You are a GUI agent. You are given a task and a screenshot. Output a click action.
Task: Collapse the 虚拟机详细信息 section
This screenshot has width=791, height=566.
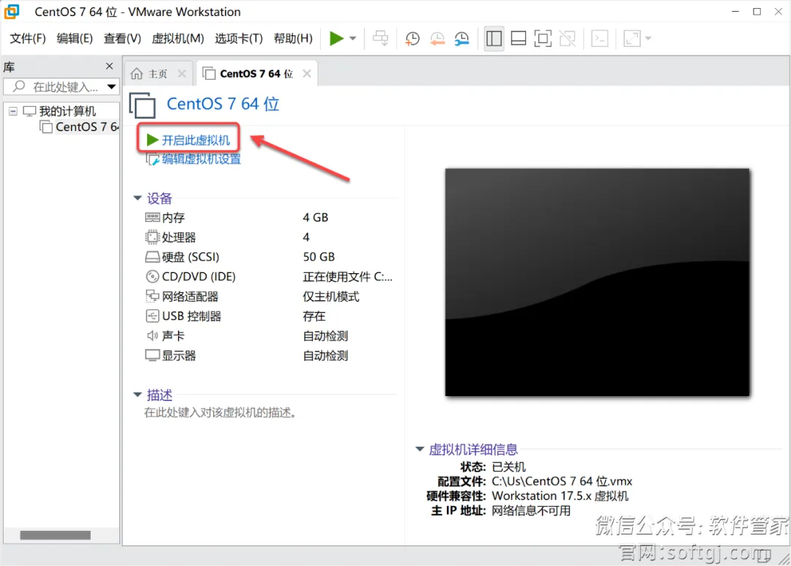420,449
